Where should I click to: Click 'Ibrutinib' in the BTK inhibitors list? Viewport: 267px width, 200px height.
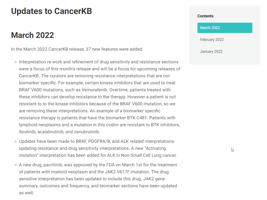click(x=27, y=132)
